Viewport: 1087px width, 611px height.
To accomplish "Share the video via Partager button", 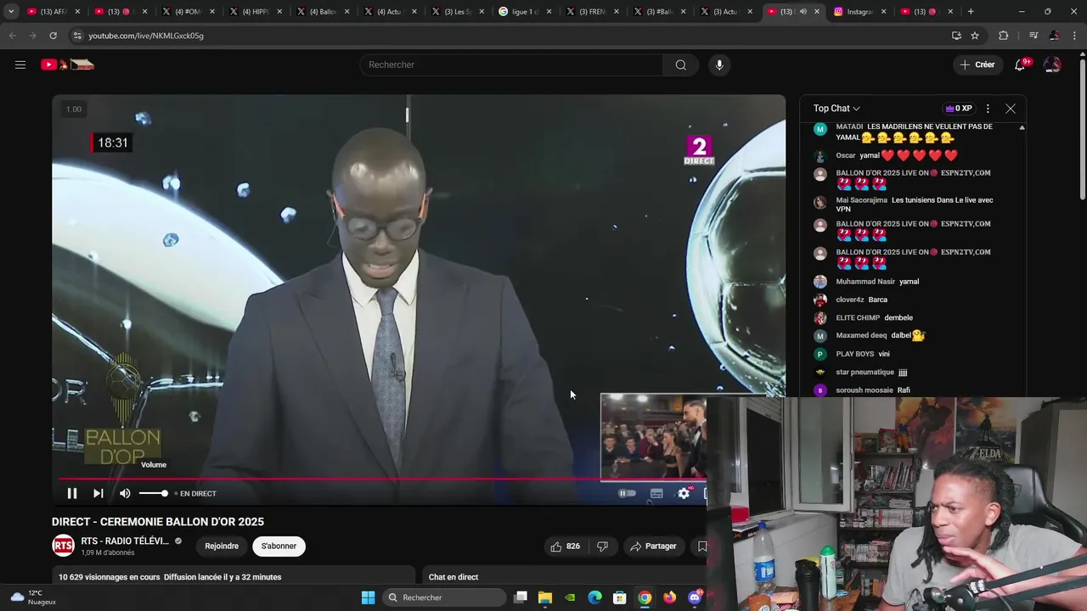I will click(653, 546).
